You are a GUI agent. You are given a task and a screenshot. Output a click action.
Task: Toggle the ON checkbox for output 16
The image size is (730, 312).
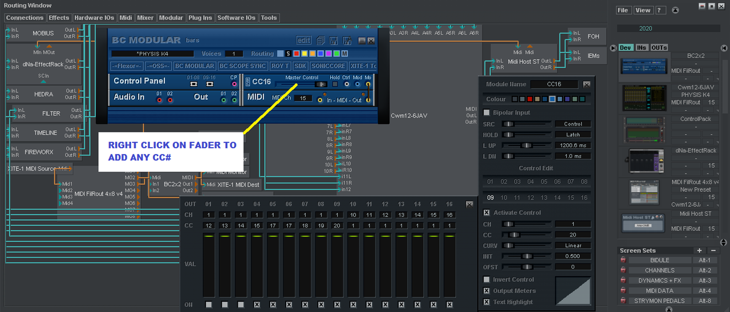(450, 305)
